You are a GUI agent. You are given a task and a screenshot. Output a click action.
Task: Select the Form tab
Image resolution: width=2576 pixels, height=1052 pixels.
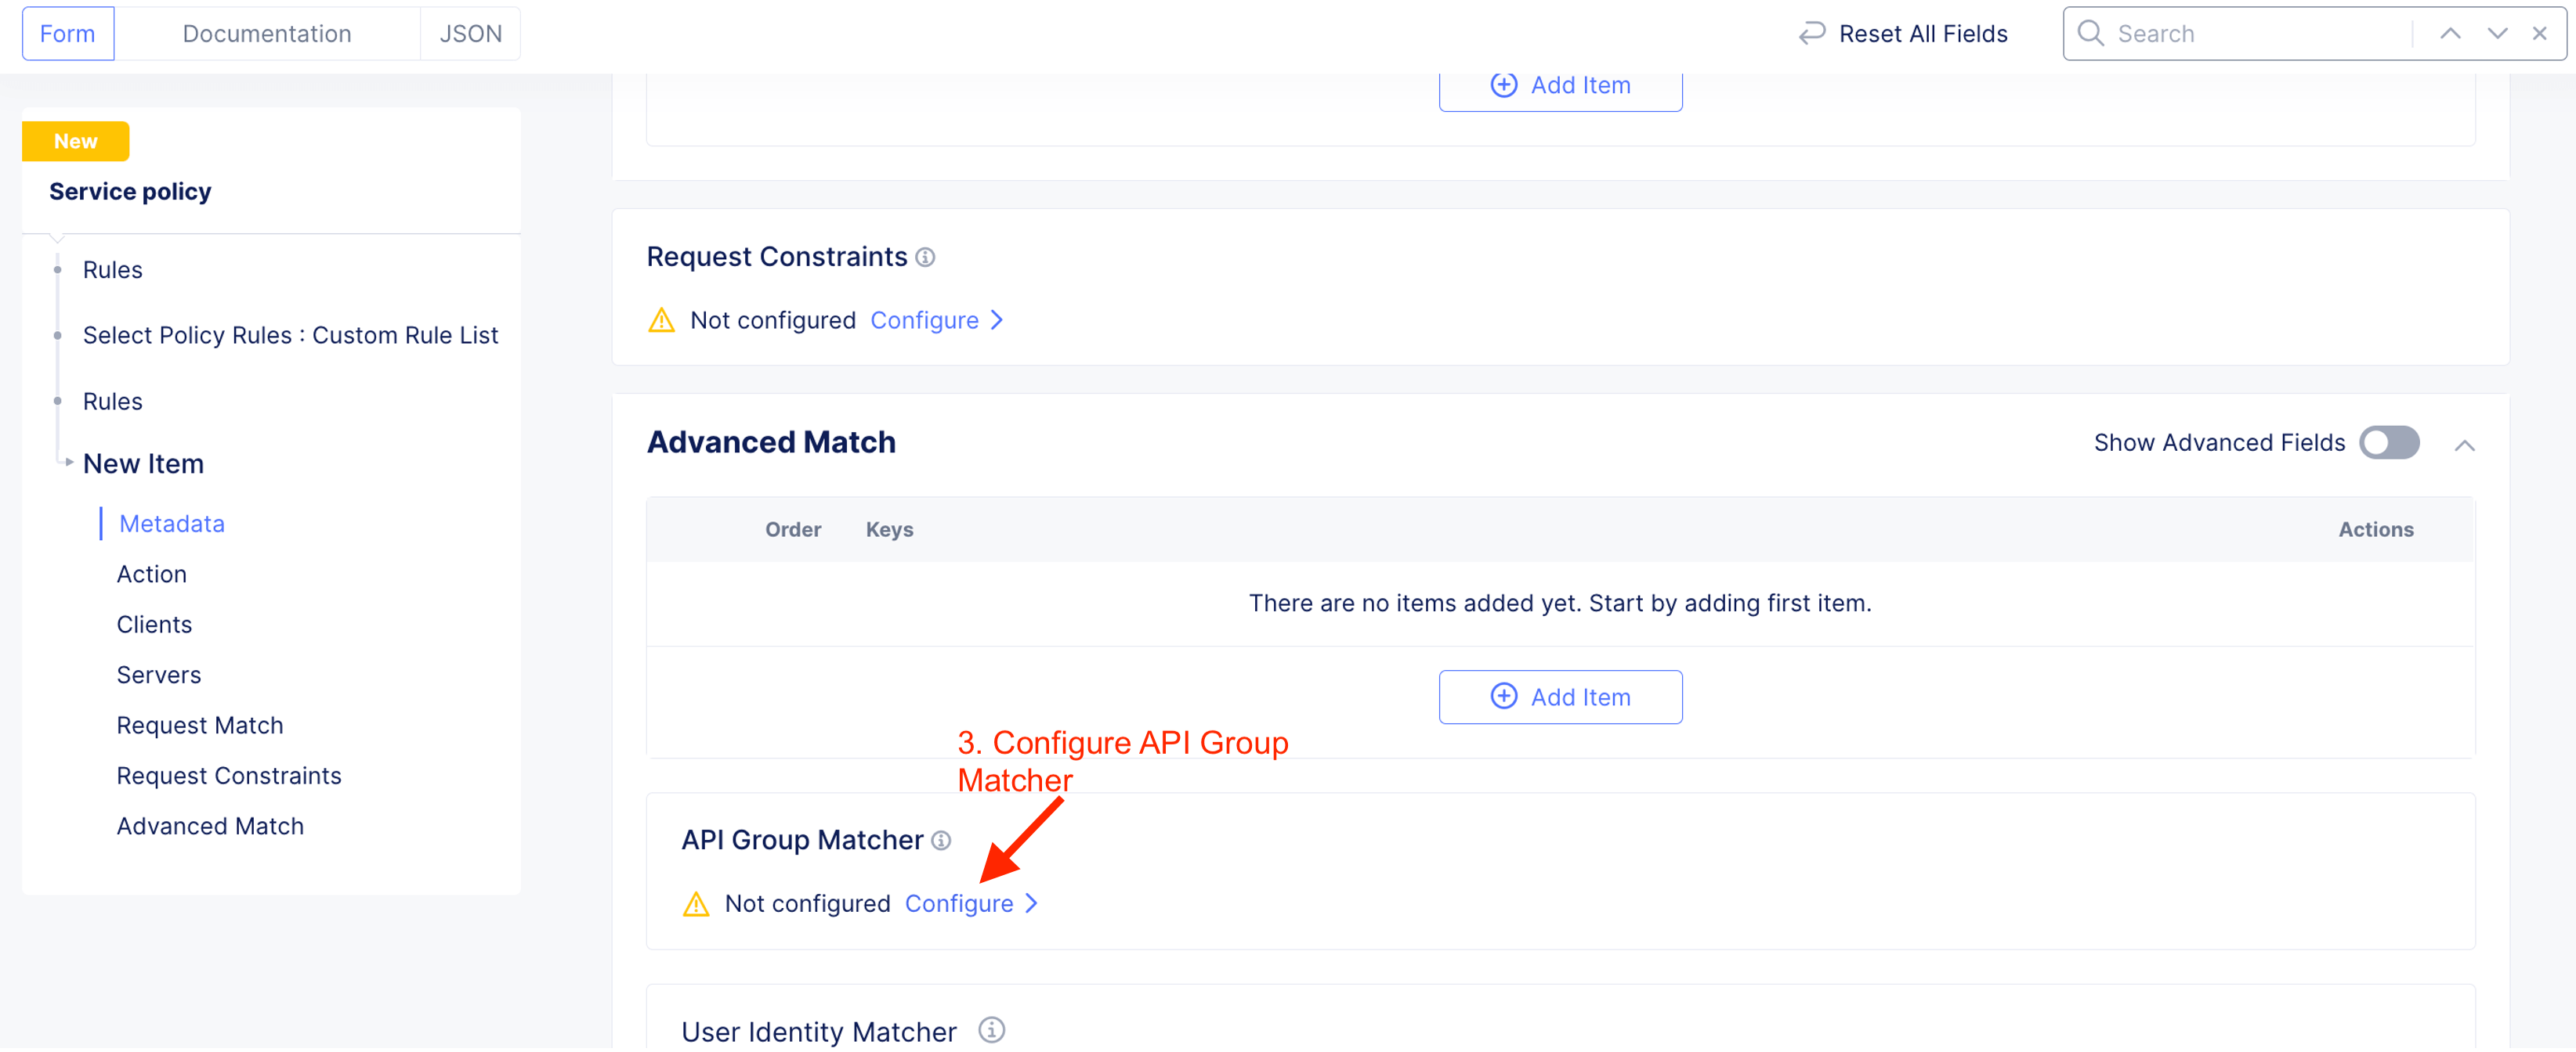click(x=67, y=34)
